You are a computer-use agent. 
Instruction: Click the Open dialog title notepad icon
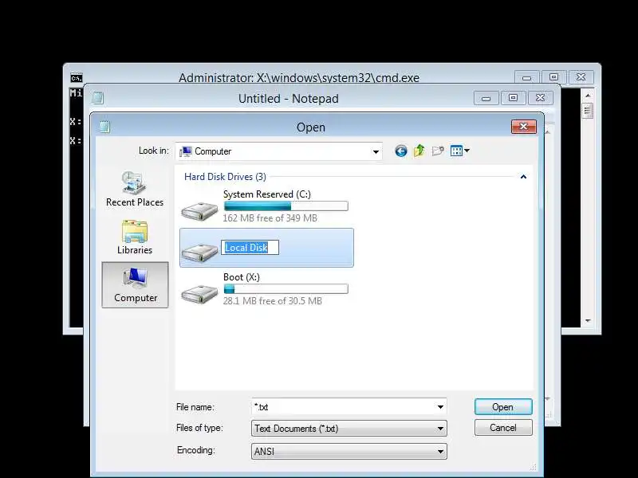pyautogui.click(x=105, y=127)
